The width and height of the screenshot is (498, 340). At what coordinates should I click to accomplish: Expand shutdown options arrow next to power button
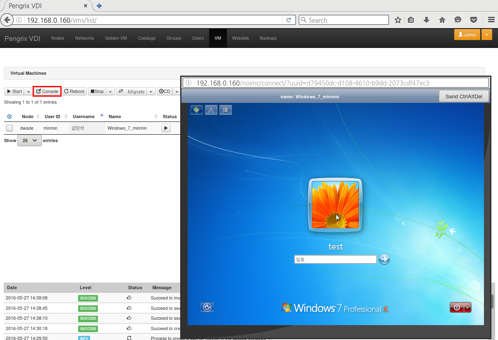pos(467,307)
